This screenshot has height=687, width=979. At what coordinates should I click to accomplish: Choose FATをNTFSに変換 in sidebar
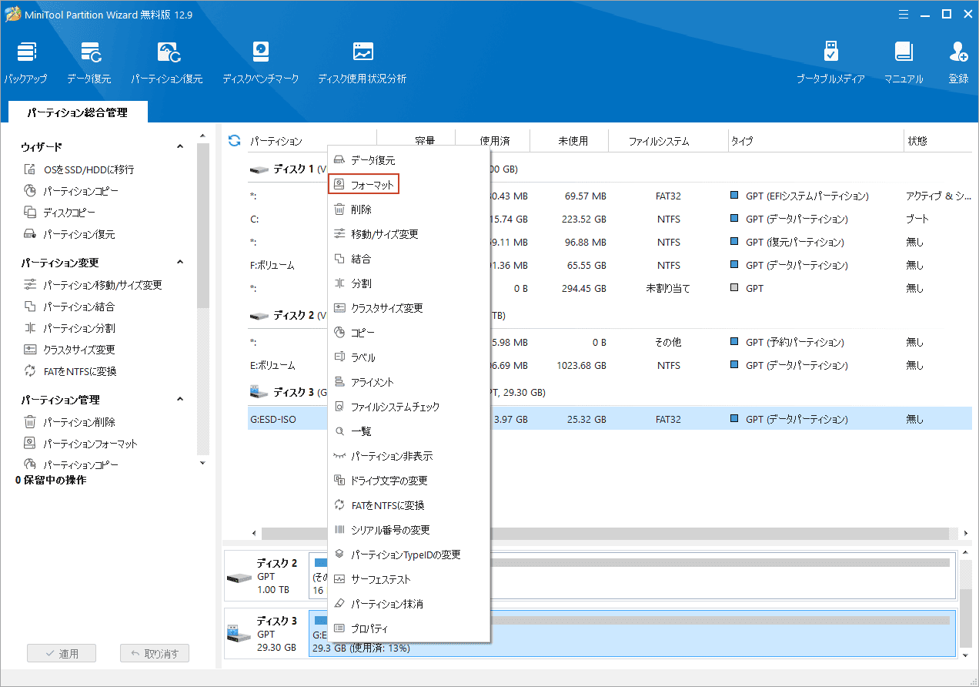coord(71,371)
